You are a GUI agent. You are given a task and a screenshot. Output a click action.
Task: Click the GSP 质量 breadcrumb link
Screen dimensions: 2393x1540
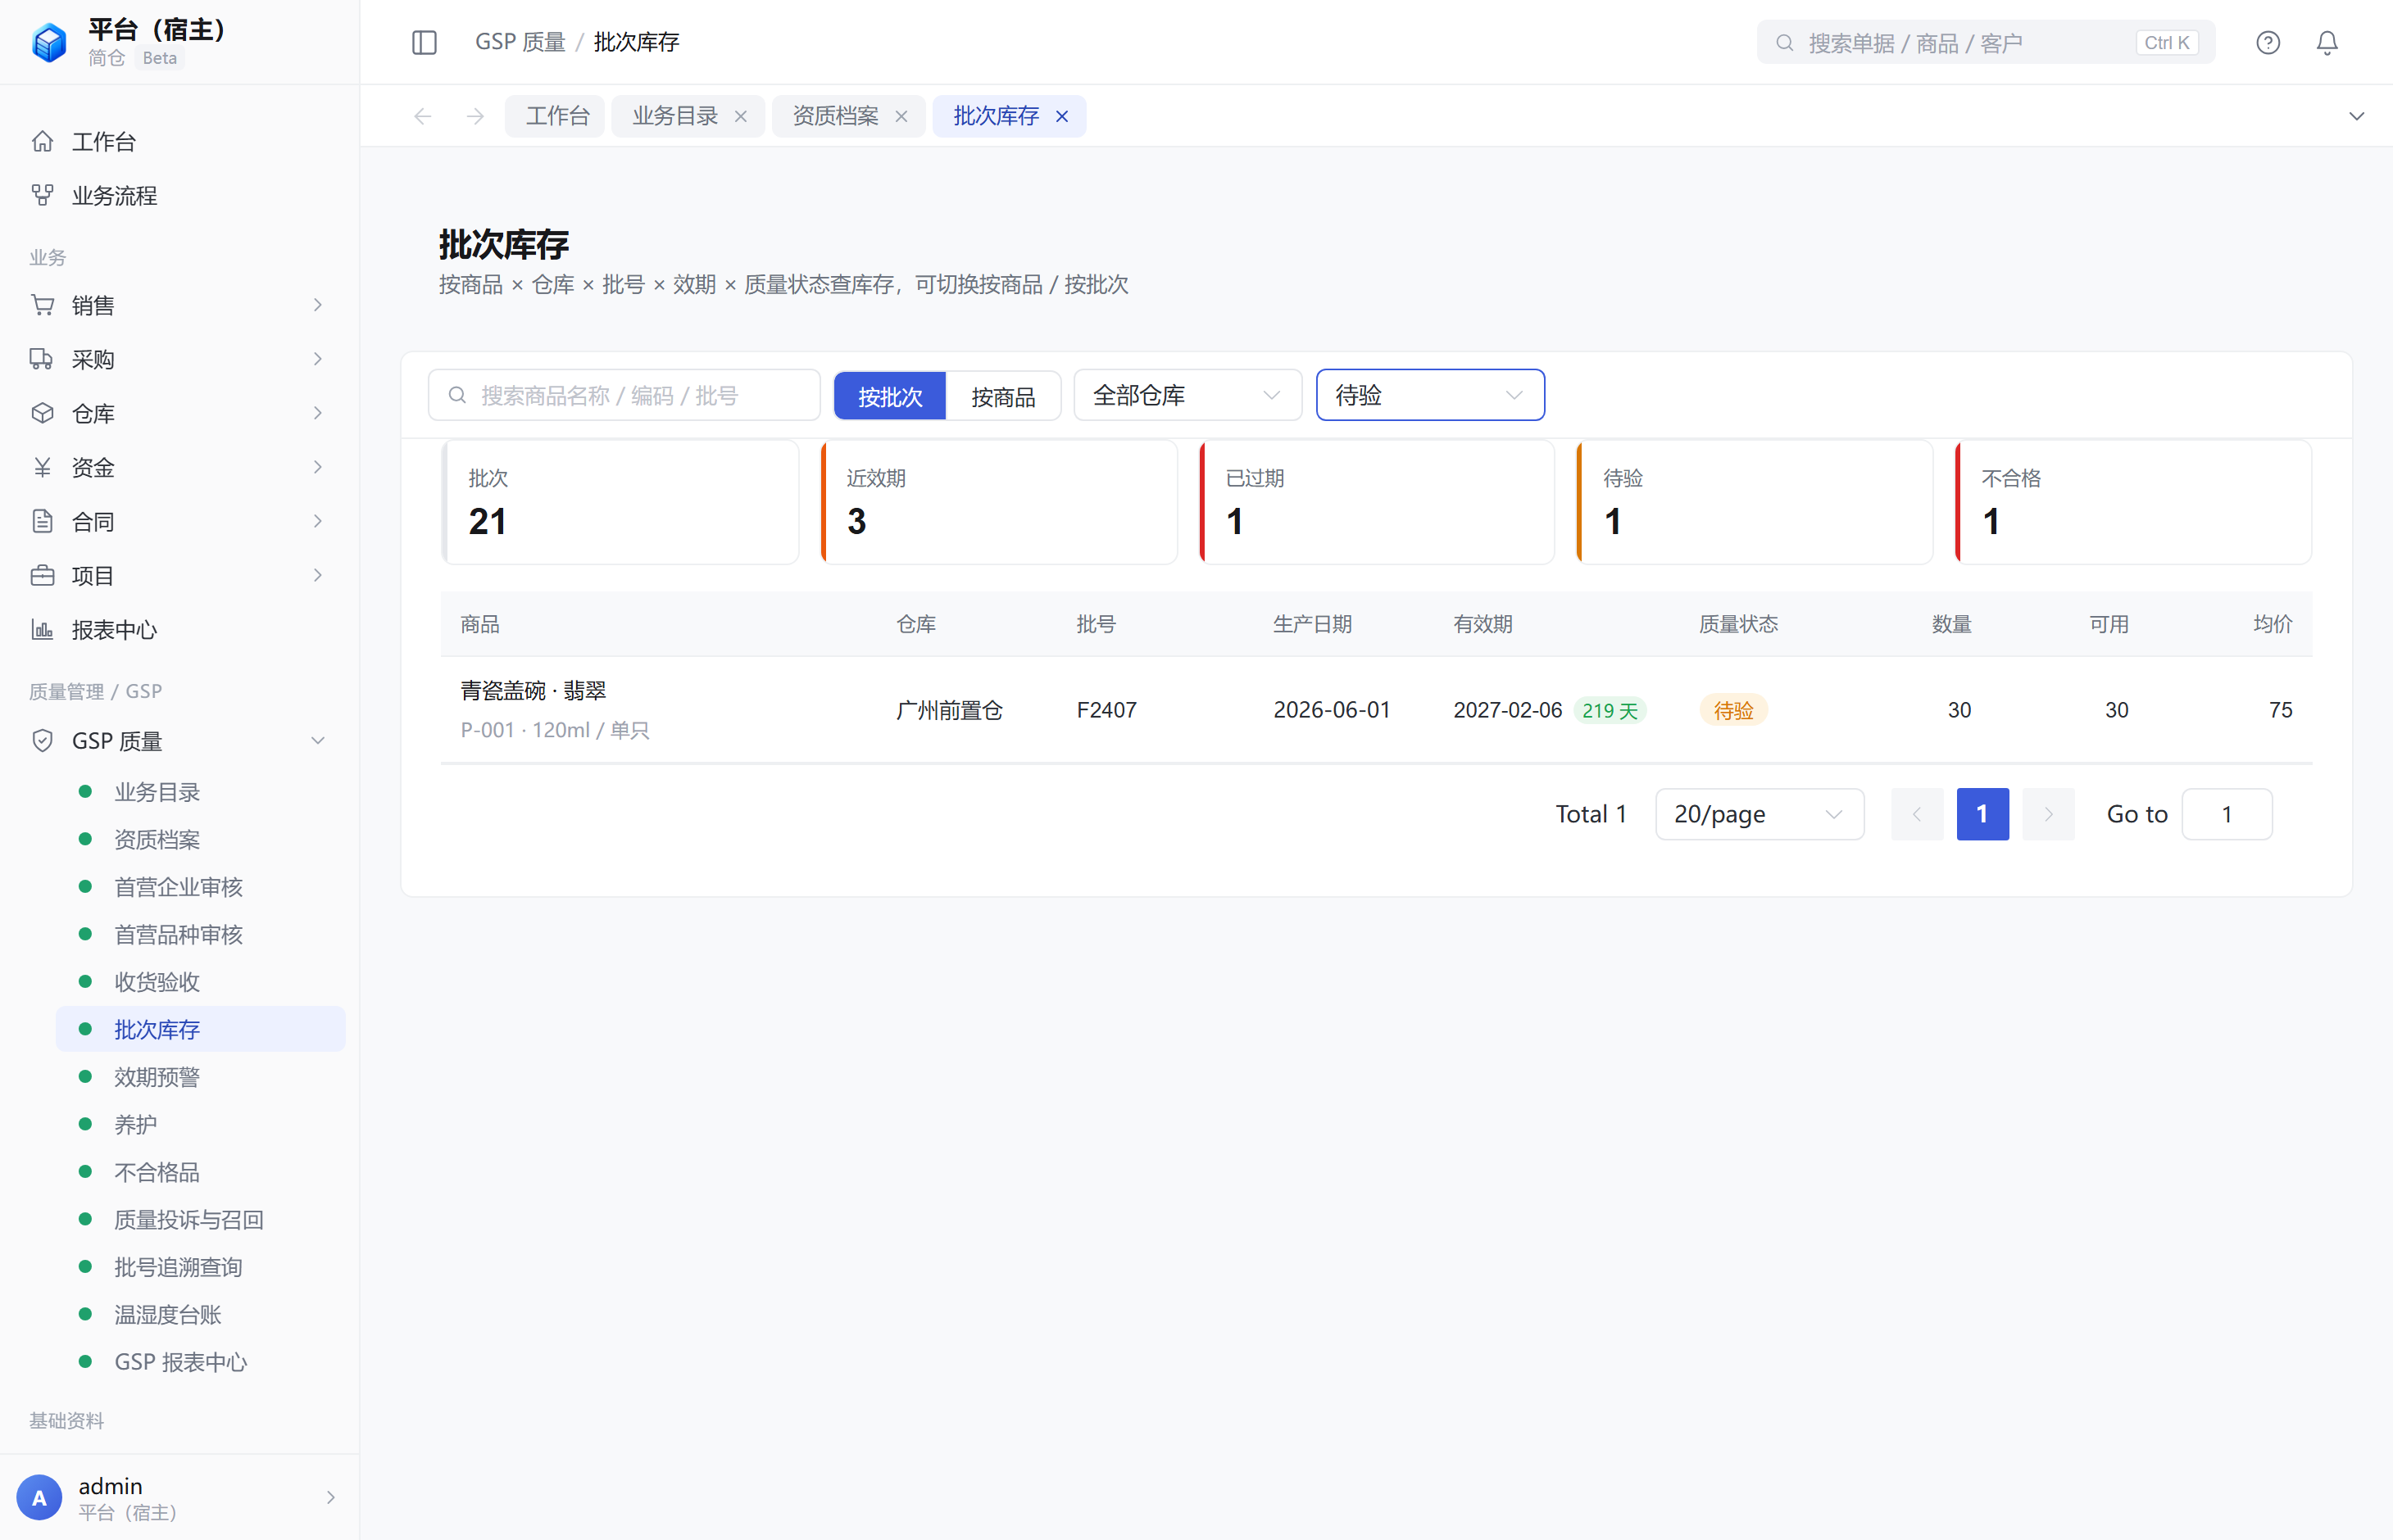[520, 42]
